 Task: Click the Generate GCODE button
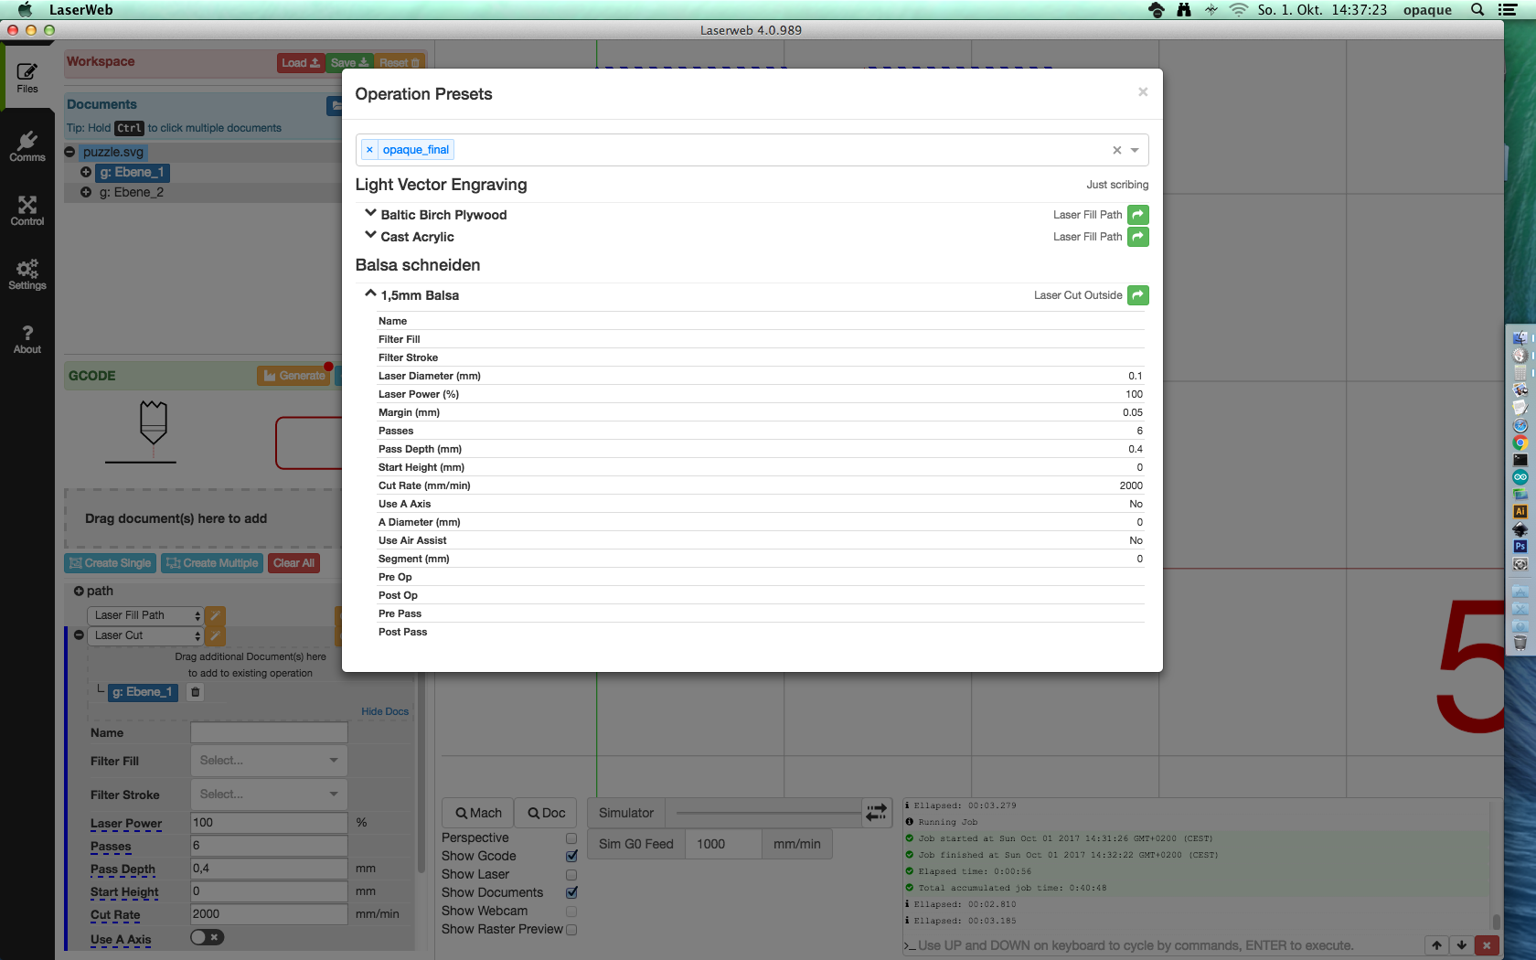(294, 376)
